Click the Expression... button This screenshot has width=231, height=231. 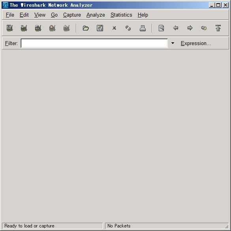pos(196,43)
